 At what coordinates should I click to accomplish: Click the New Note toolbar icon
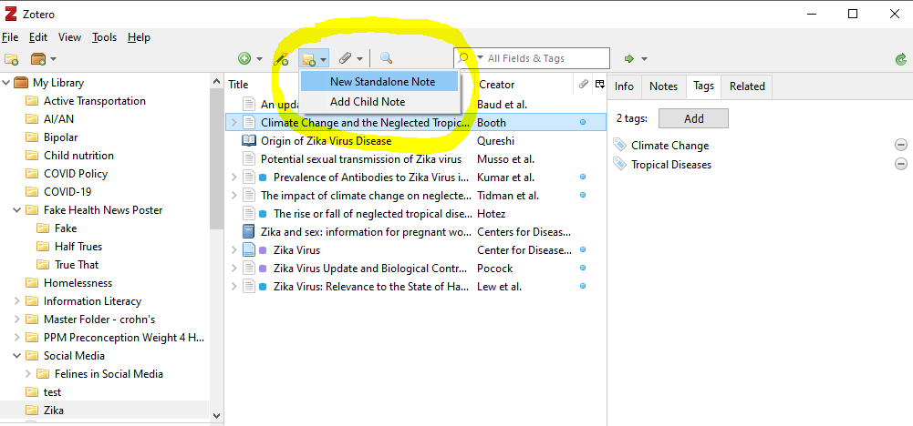[x=308, y=58]
